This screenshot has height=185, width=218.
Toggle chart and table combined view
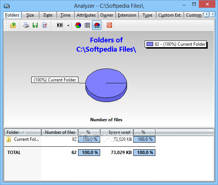pos(96,25)
